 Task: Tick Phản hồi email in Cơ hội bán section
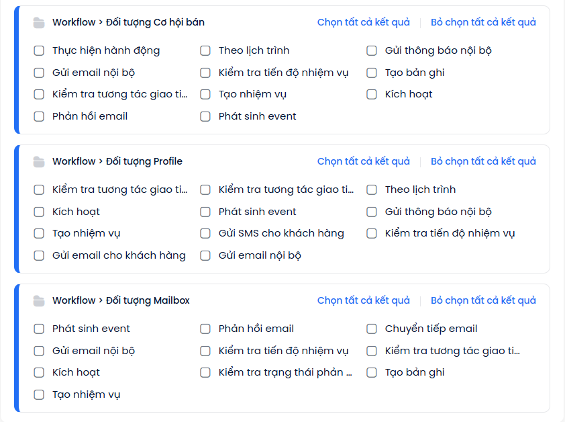point(39,116)
